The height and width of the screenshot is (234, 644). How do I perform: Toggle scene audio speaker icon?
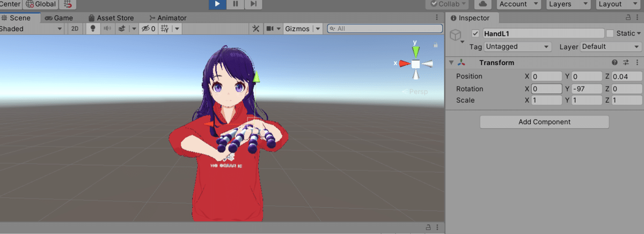[x=107, y=28]
